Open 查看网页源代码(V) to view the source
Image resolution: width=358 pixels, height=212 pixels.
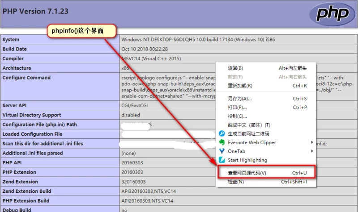click(x=247, y=173)
